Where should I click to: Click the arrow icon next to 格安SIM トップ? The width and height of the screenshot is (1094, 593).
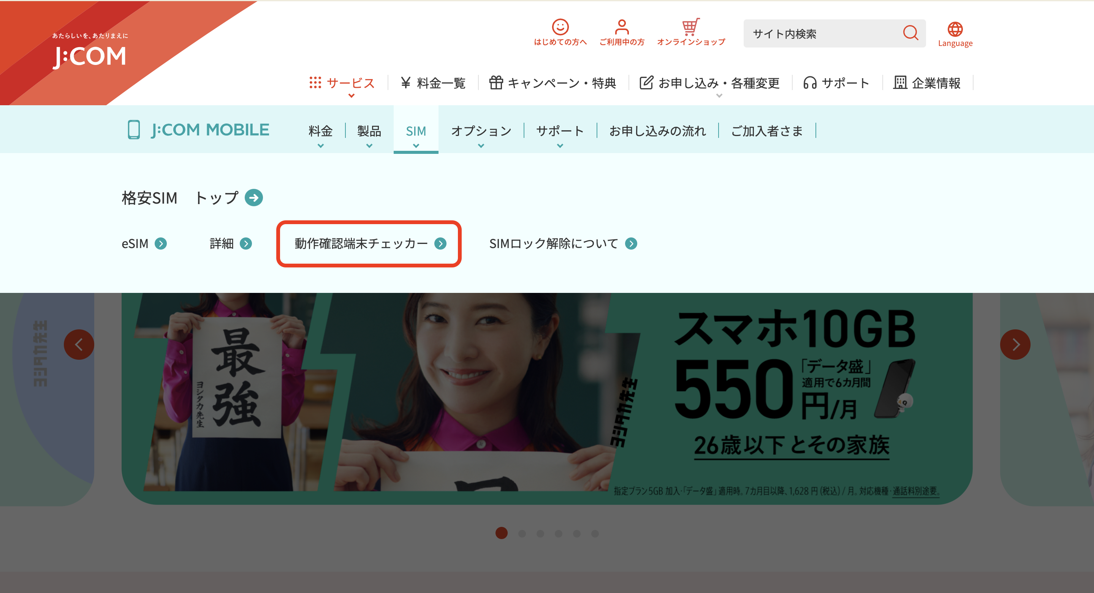[x=253, y=198]
